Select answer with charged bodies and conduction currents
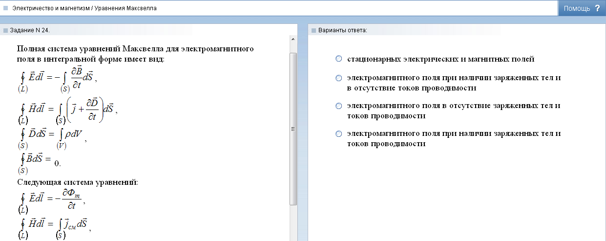The image size is (606, 241). click(339, 133)
